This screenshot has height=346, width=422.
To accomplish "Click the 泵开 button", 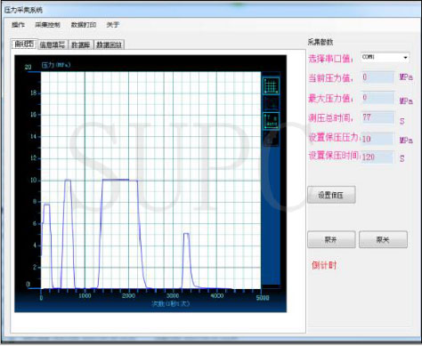I will tap(331, 239).
